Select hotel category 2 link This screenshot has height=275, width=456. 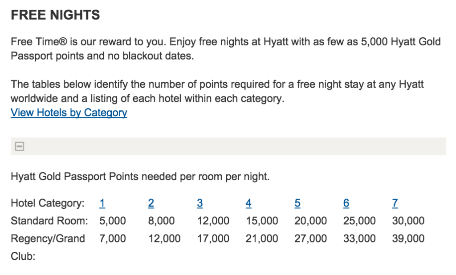coord(151,203)
